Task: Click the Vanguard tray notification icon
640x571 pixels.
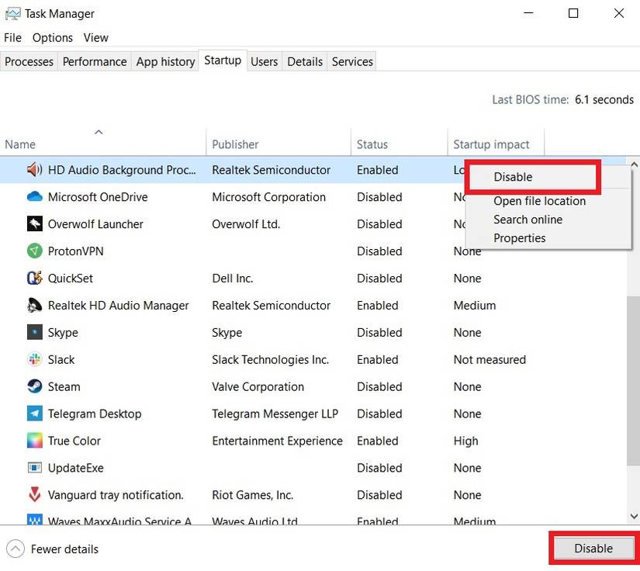Action: tap(34, 495)
